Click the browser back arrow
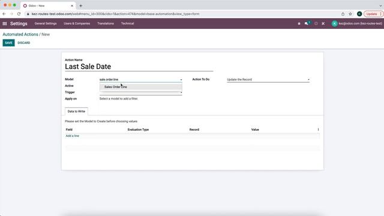 click(4, 14)
